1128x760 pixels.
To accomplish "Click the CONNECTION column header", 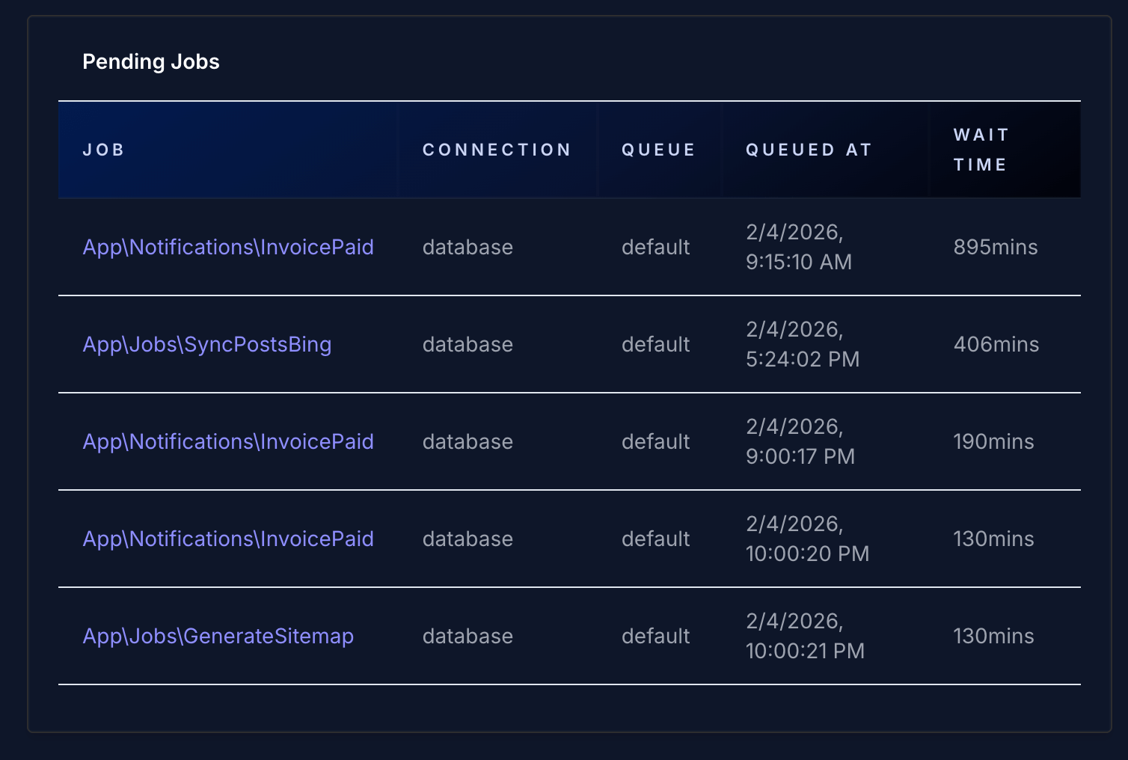I will (x=497, y=150).
